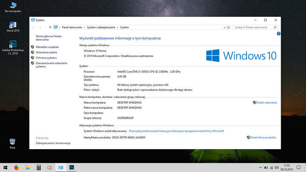This screenshot has width=306, height=172.
Task: Select Windows 10 Home edition text
Action: [x=95, y=50]
